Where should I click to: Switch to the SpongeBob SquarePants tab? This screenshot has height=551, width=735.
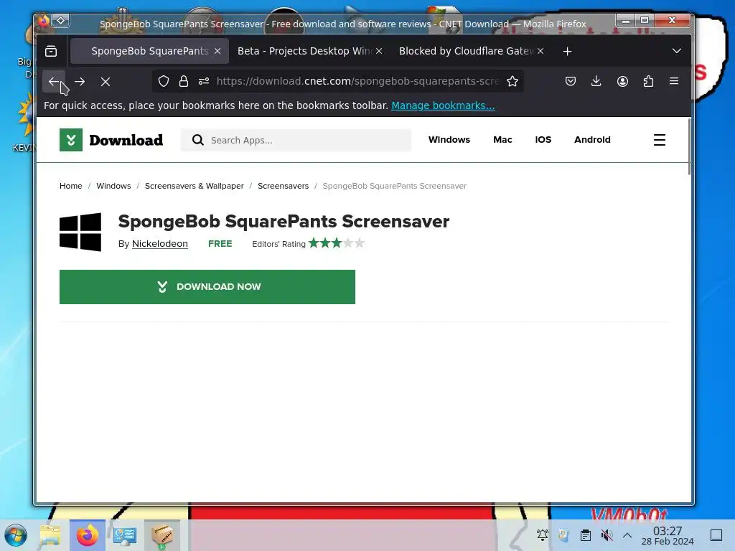point(149,51)
